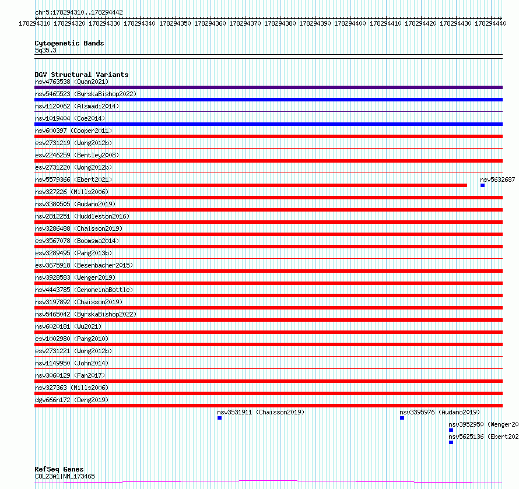Click the small blue nsv5632687 marker
Viewport: 519px width, 489px height.
pos(483,185)
